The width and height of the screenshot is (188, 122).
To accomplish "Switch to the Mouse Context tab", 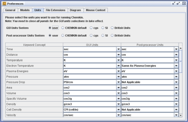I will (x=96, y=10).
